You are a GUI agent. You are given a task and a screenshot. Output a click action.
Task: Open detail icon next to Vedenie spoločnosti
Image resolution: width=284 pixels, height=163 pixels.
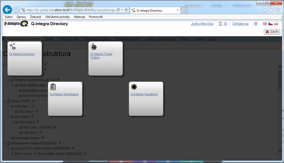[x=58, y=79]
